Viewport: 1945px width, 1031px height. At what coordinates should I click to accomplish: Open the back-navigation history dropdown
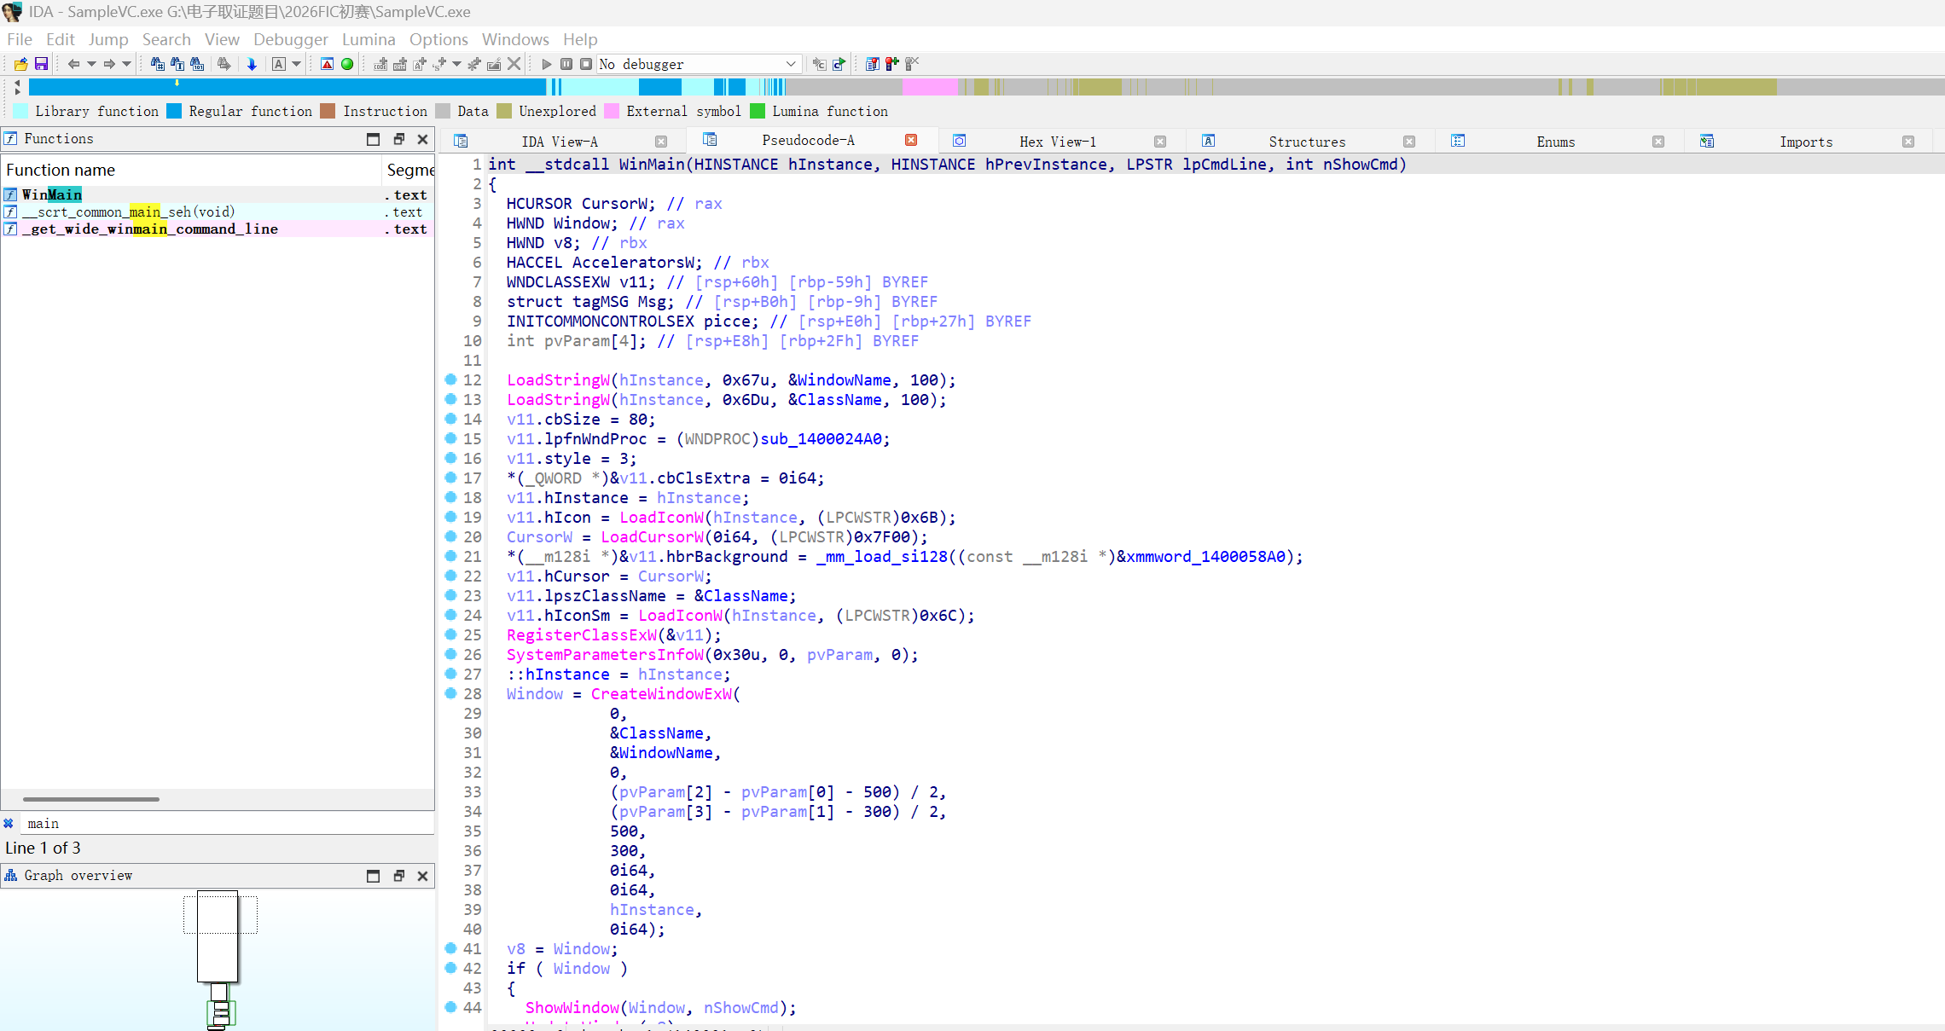pyautogui.click(x=91, y=64)
